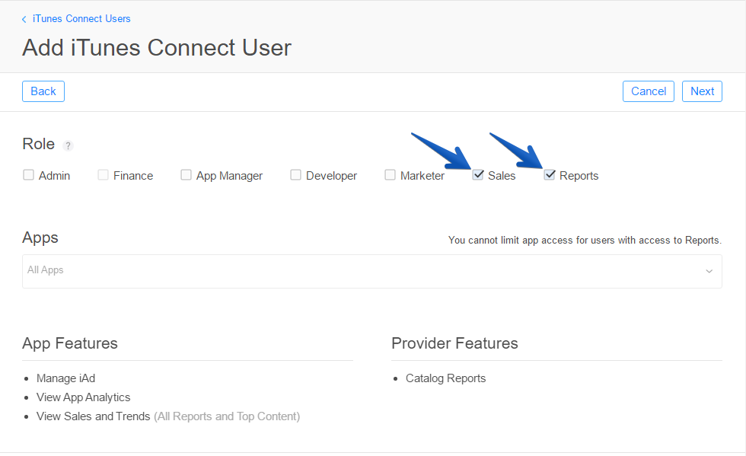746x456 pixels.
Task: Select Manage iAd in App Features
Action: coord(65,378)
